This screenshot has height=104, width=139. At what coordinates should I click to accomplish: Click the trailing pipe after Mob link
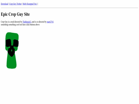point(38,4)
